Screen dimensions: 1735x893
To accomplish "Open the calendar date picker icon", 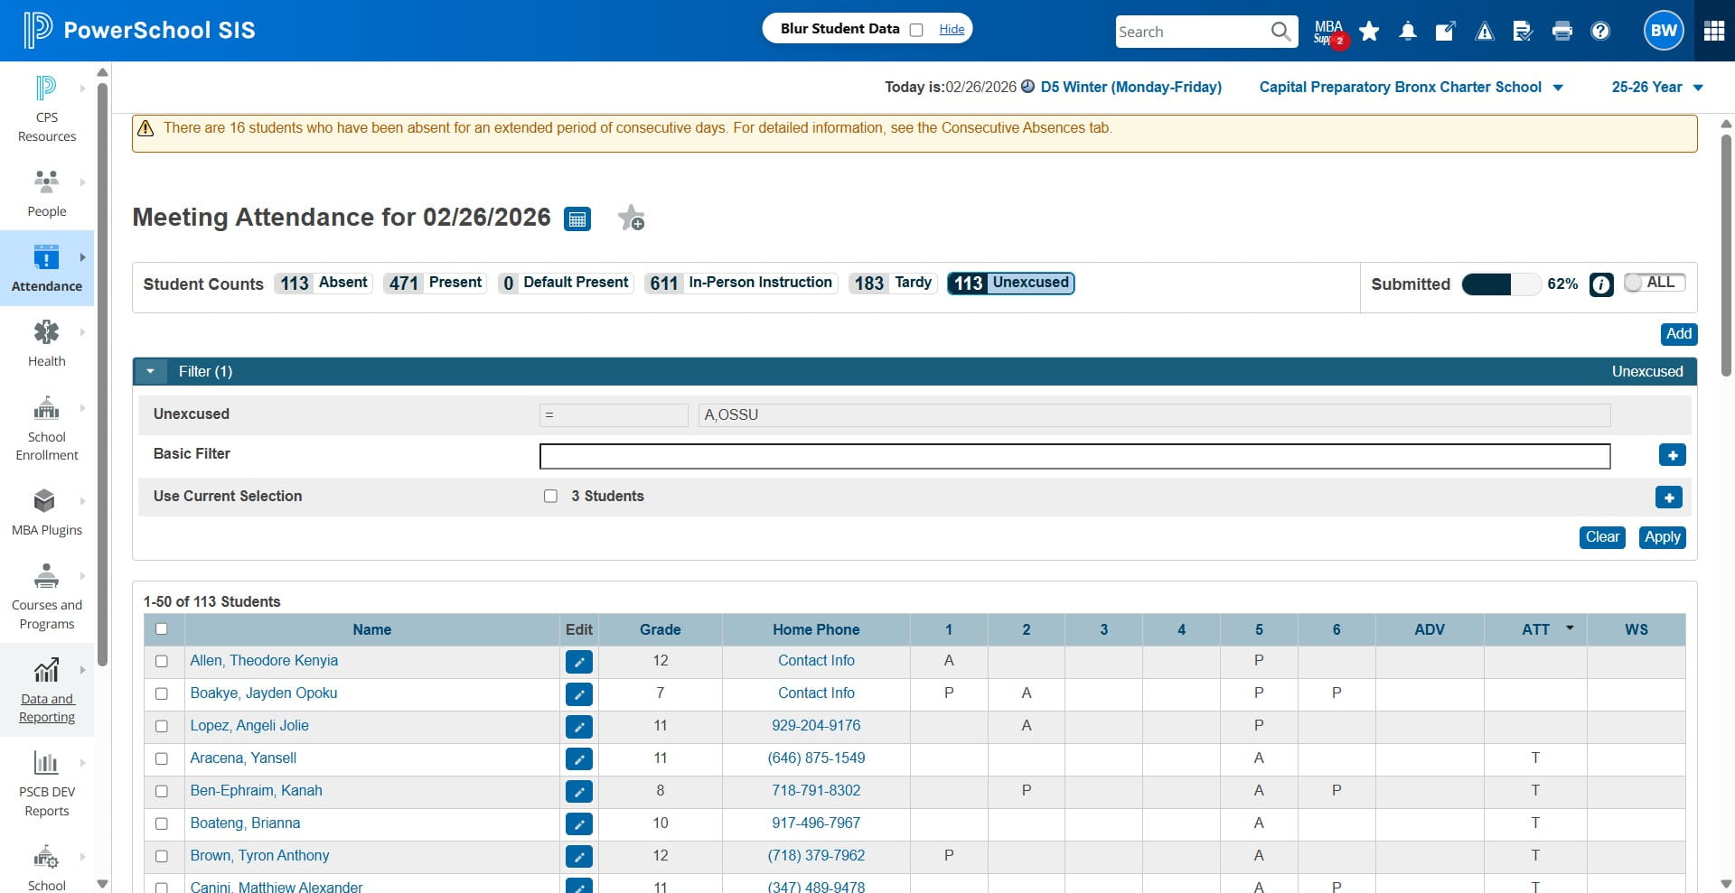I will [577, 219].
